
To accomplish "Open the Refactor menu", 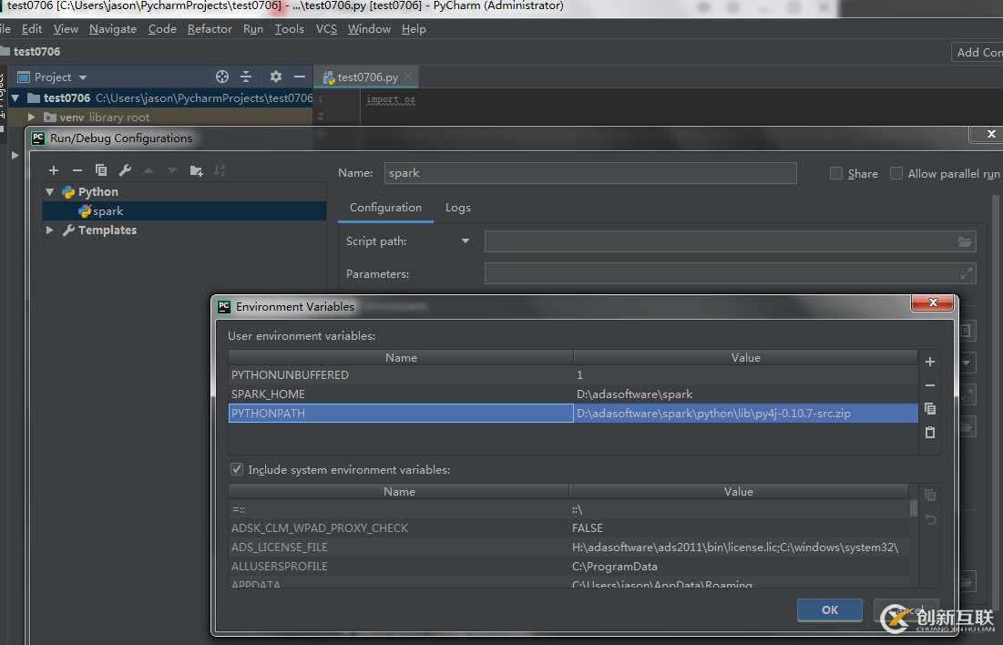I will [210, 29].
